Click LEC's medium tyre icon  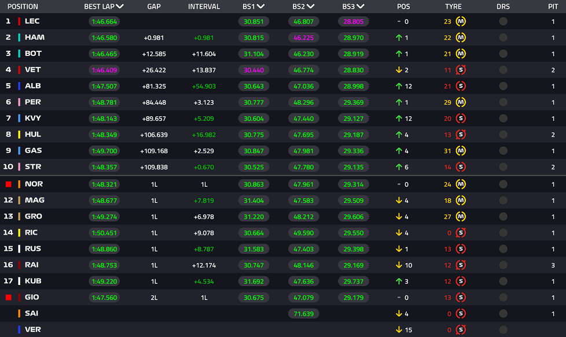[x=461, y=21]
